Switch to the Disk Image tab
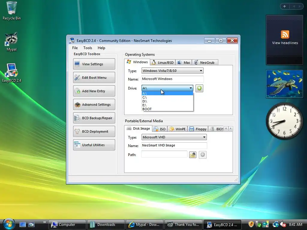307x230 pixels. click(x=138, y=128)
